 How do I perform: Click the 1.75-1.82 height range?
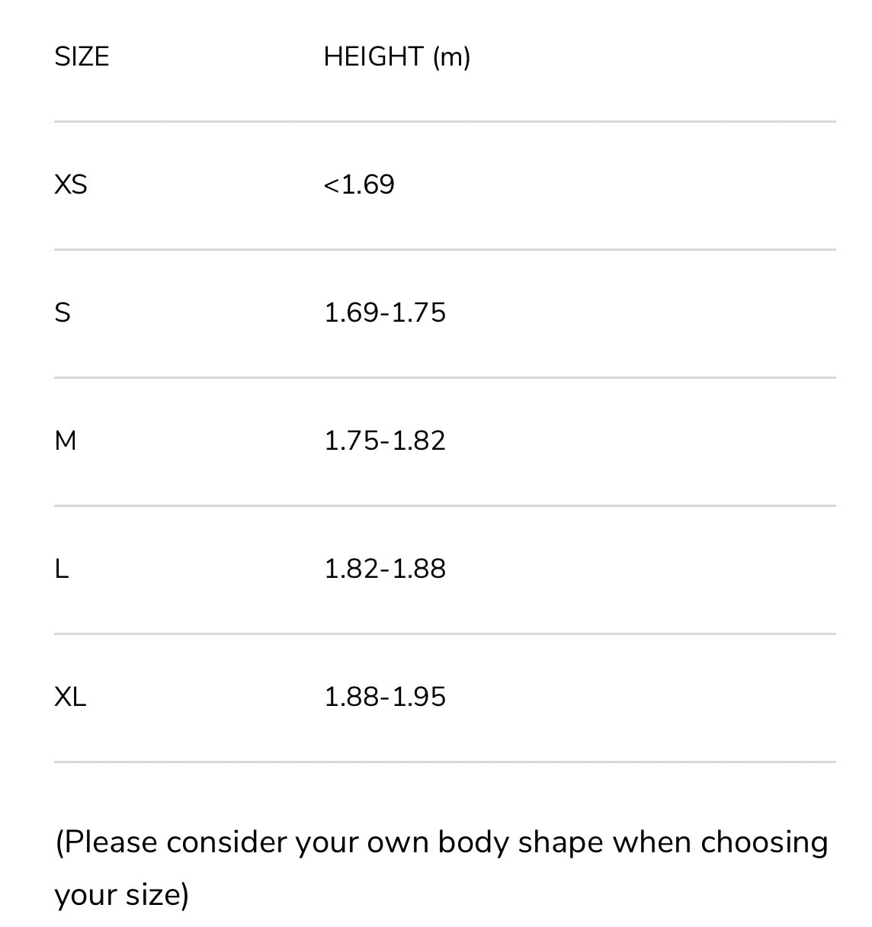click(385, 441)
